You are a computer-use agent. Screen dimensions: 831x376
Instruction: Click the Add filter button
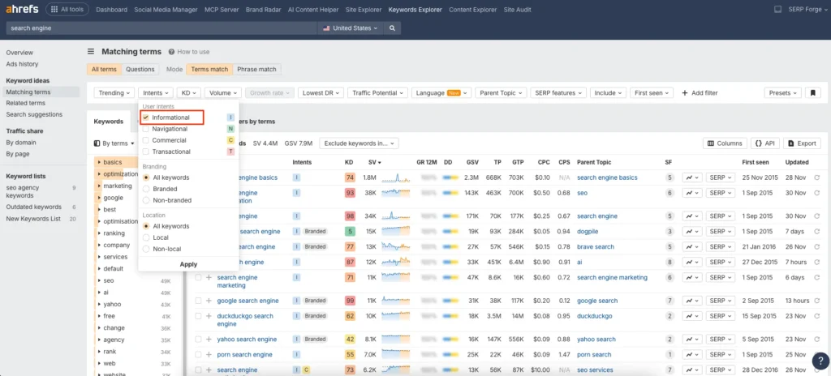[x=700, y=92]
